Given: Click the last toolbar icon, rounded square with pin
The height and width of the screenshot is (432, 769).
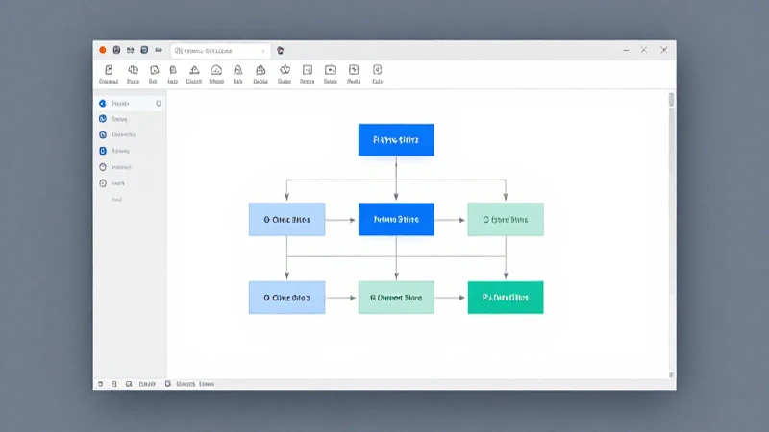Looking at the screenshot, I should (377, 69).
